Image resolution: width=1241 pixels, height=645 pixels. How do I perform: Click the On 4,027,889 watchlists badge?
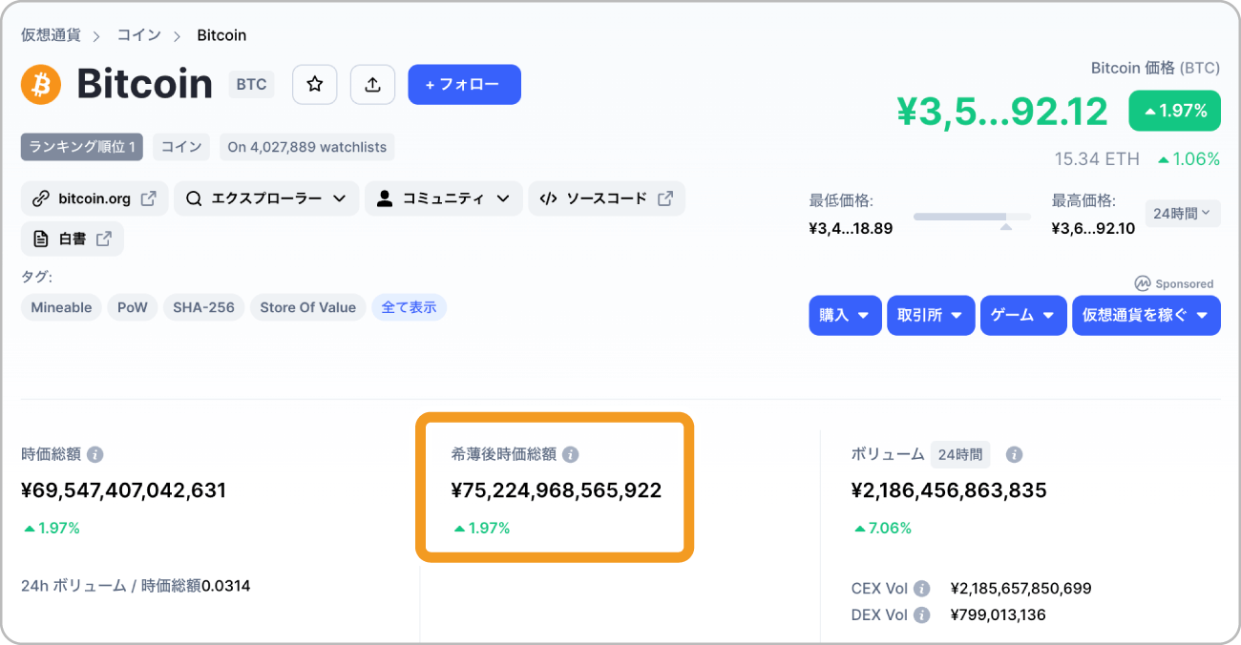point(306,147)
